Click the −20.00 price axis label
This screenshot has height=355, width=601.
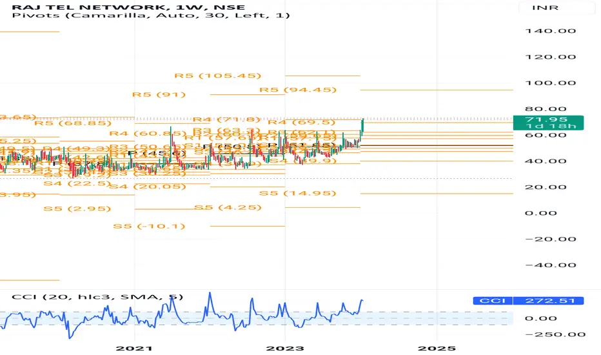coord(551,239)
